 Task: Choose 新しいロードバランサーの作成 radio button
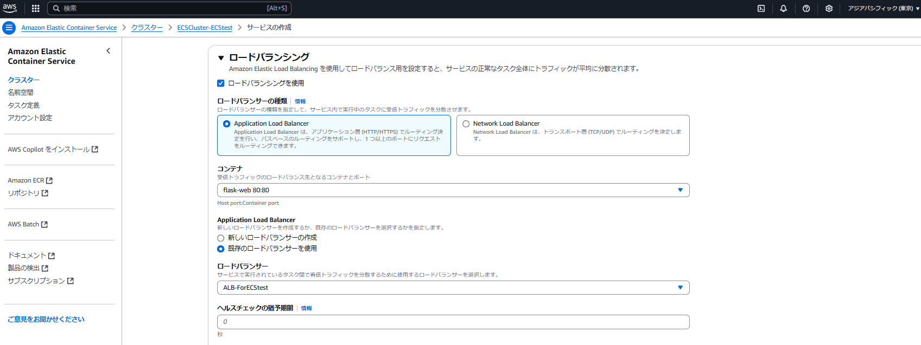click(221, 238)
